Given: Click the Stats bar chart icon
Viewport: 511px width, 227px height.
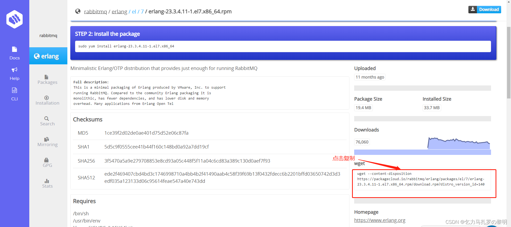Looking at the screenshot, I should 47,181.
